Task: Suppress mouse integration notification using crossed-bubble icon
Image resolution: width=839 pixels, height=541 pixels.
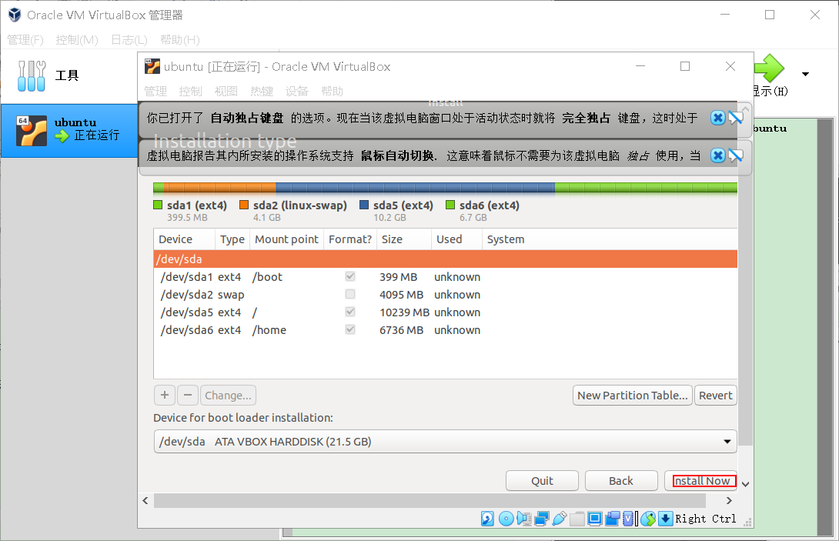Action: click(736, 155)
